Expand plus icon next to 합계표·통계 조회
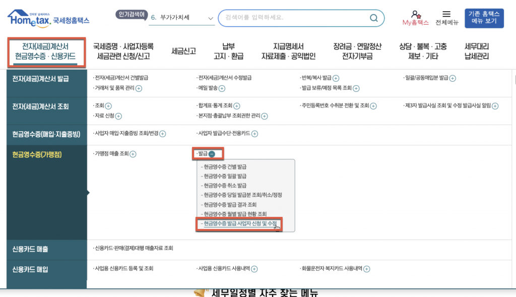 [x=237, y=106]
